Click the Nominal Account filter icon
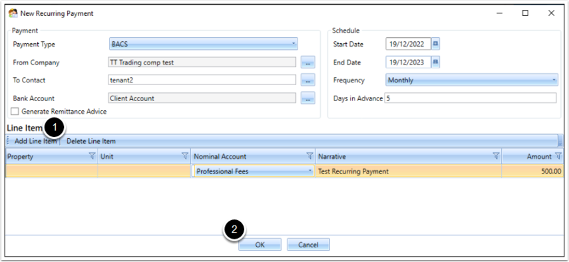569x262 pixels. click(x=309, y=156)
